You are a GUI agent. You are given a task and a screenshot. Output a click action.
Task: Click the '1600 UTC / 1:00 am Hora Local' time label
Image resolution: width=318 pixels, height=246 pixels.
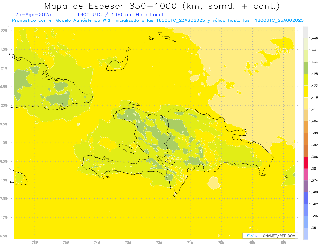(120, 15)
